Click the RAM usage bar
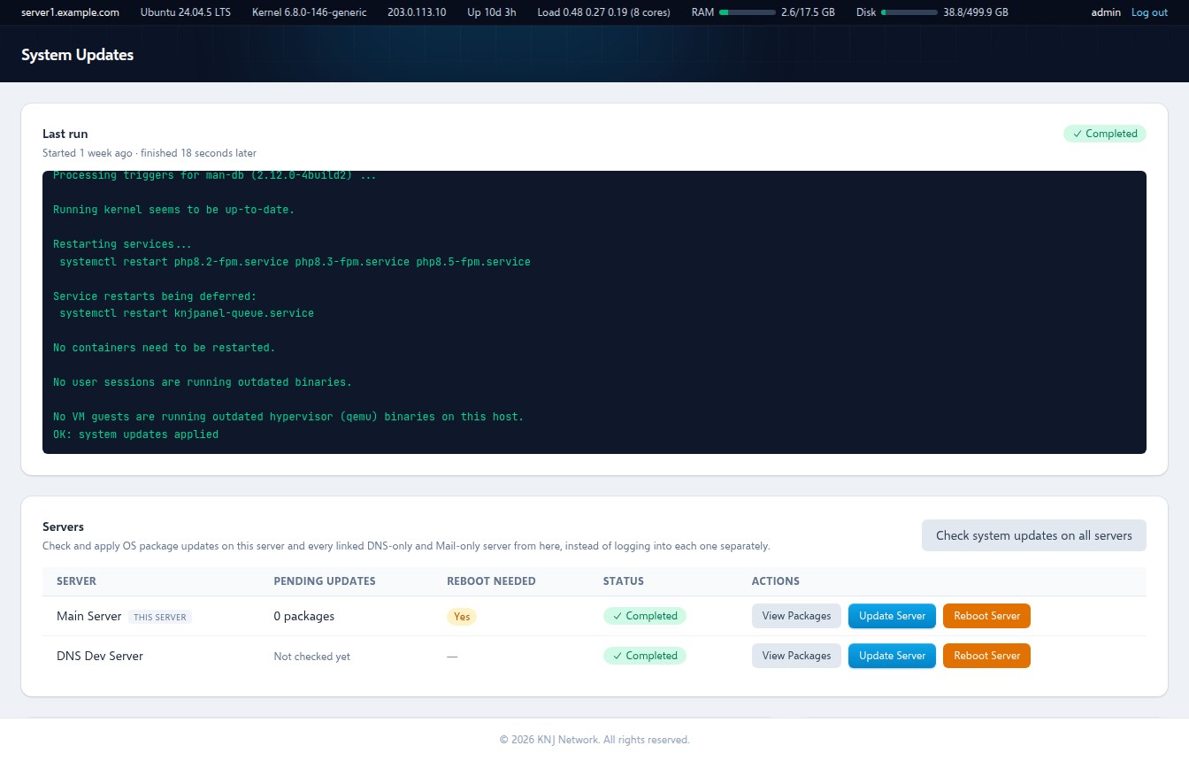The height and width of the screenshot is (761, 1189). coord(747,12)
